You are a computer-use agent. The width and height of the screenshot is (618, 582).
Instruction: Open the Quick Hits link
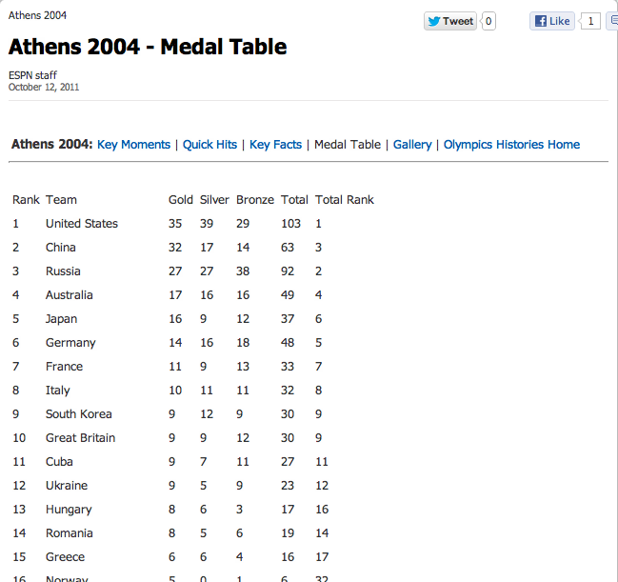coord(209,145)
